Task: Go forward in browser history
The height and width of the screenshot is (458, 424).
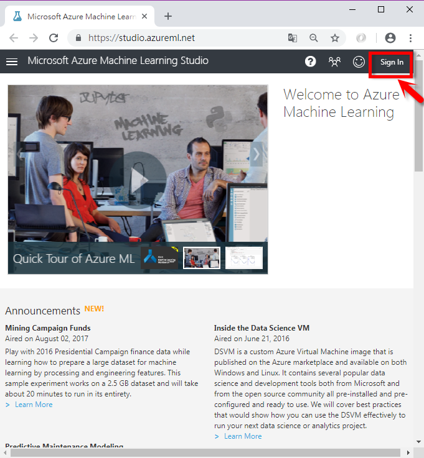Action: 34,38
